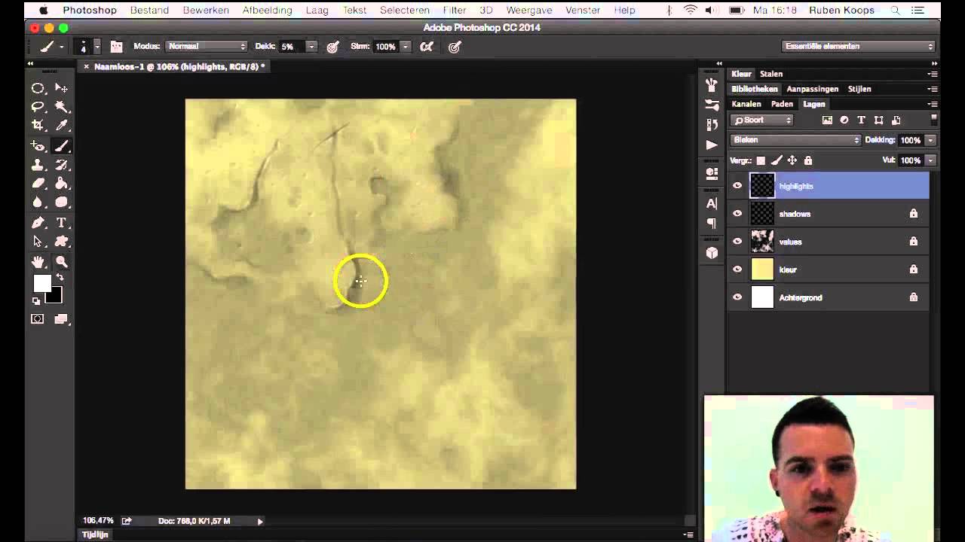Select the Zoom magnifier tool
The image size is (965, 542).
(62, 262)
